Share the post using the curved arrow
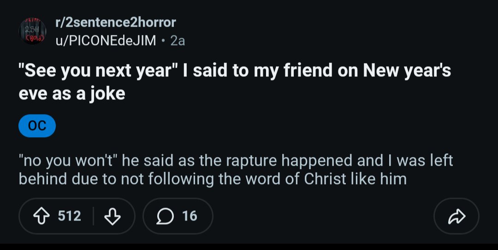 pyautogui.click(x=456, y=216)
